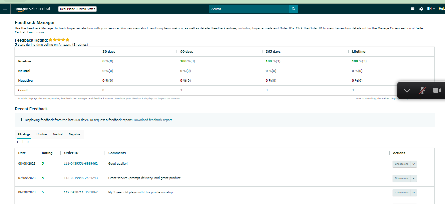Click the Positive row label
445x204 pixels.
25,61
